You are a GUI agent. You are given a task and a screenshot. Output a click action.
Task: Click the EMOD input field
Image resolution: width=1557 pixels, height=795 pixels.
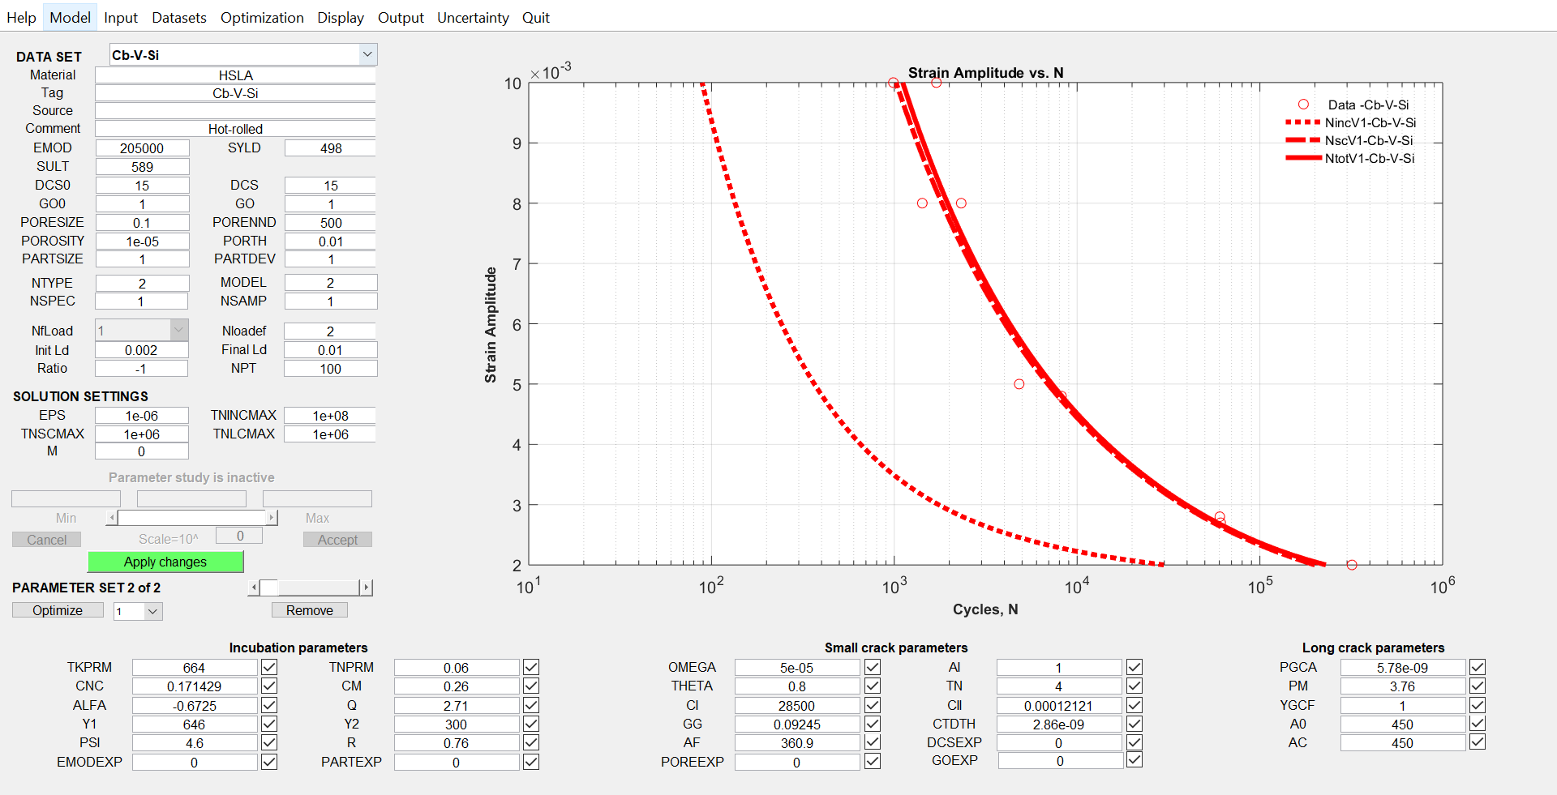pos(142,148)
